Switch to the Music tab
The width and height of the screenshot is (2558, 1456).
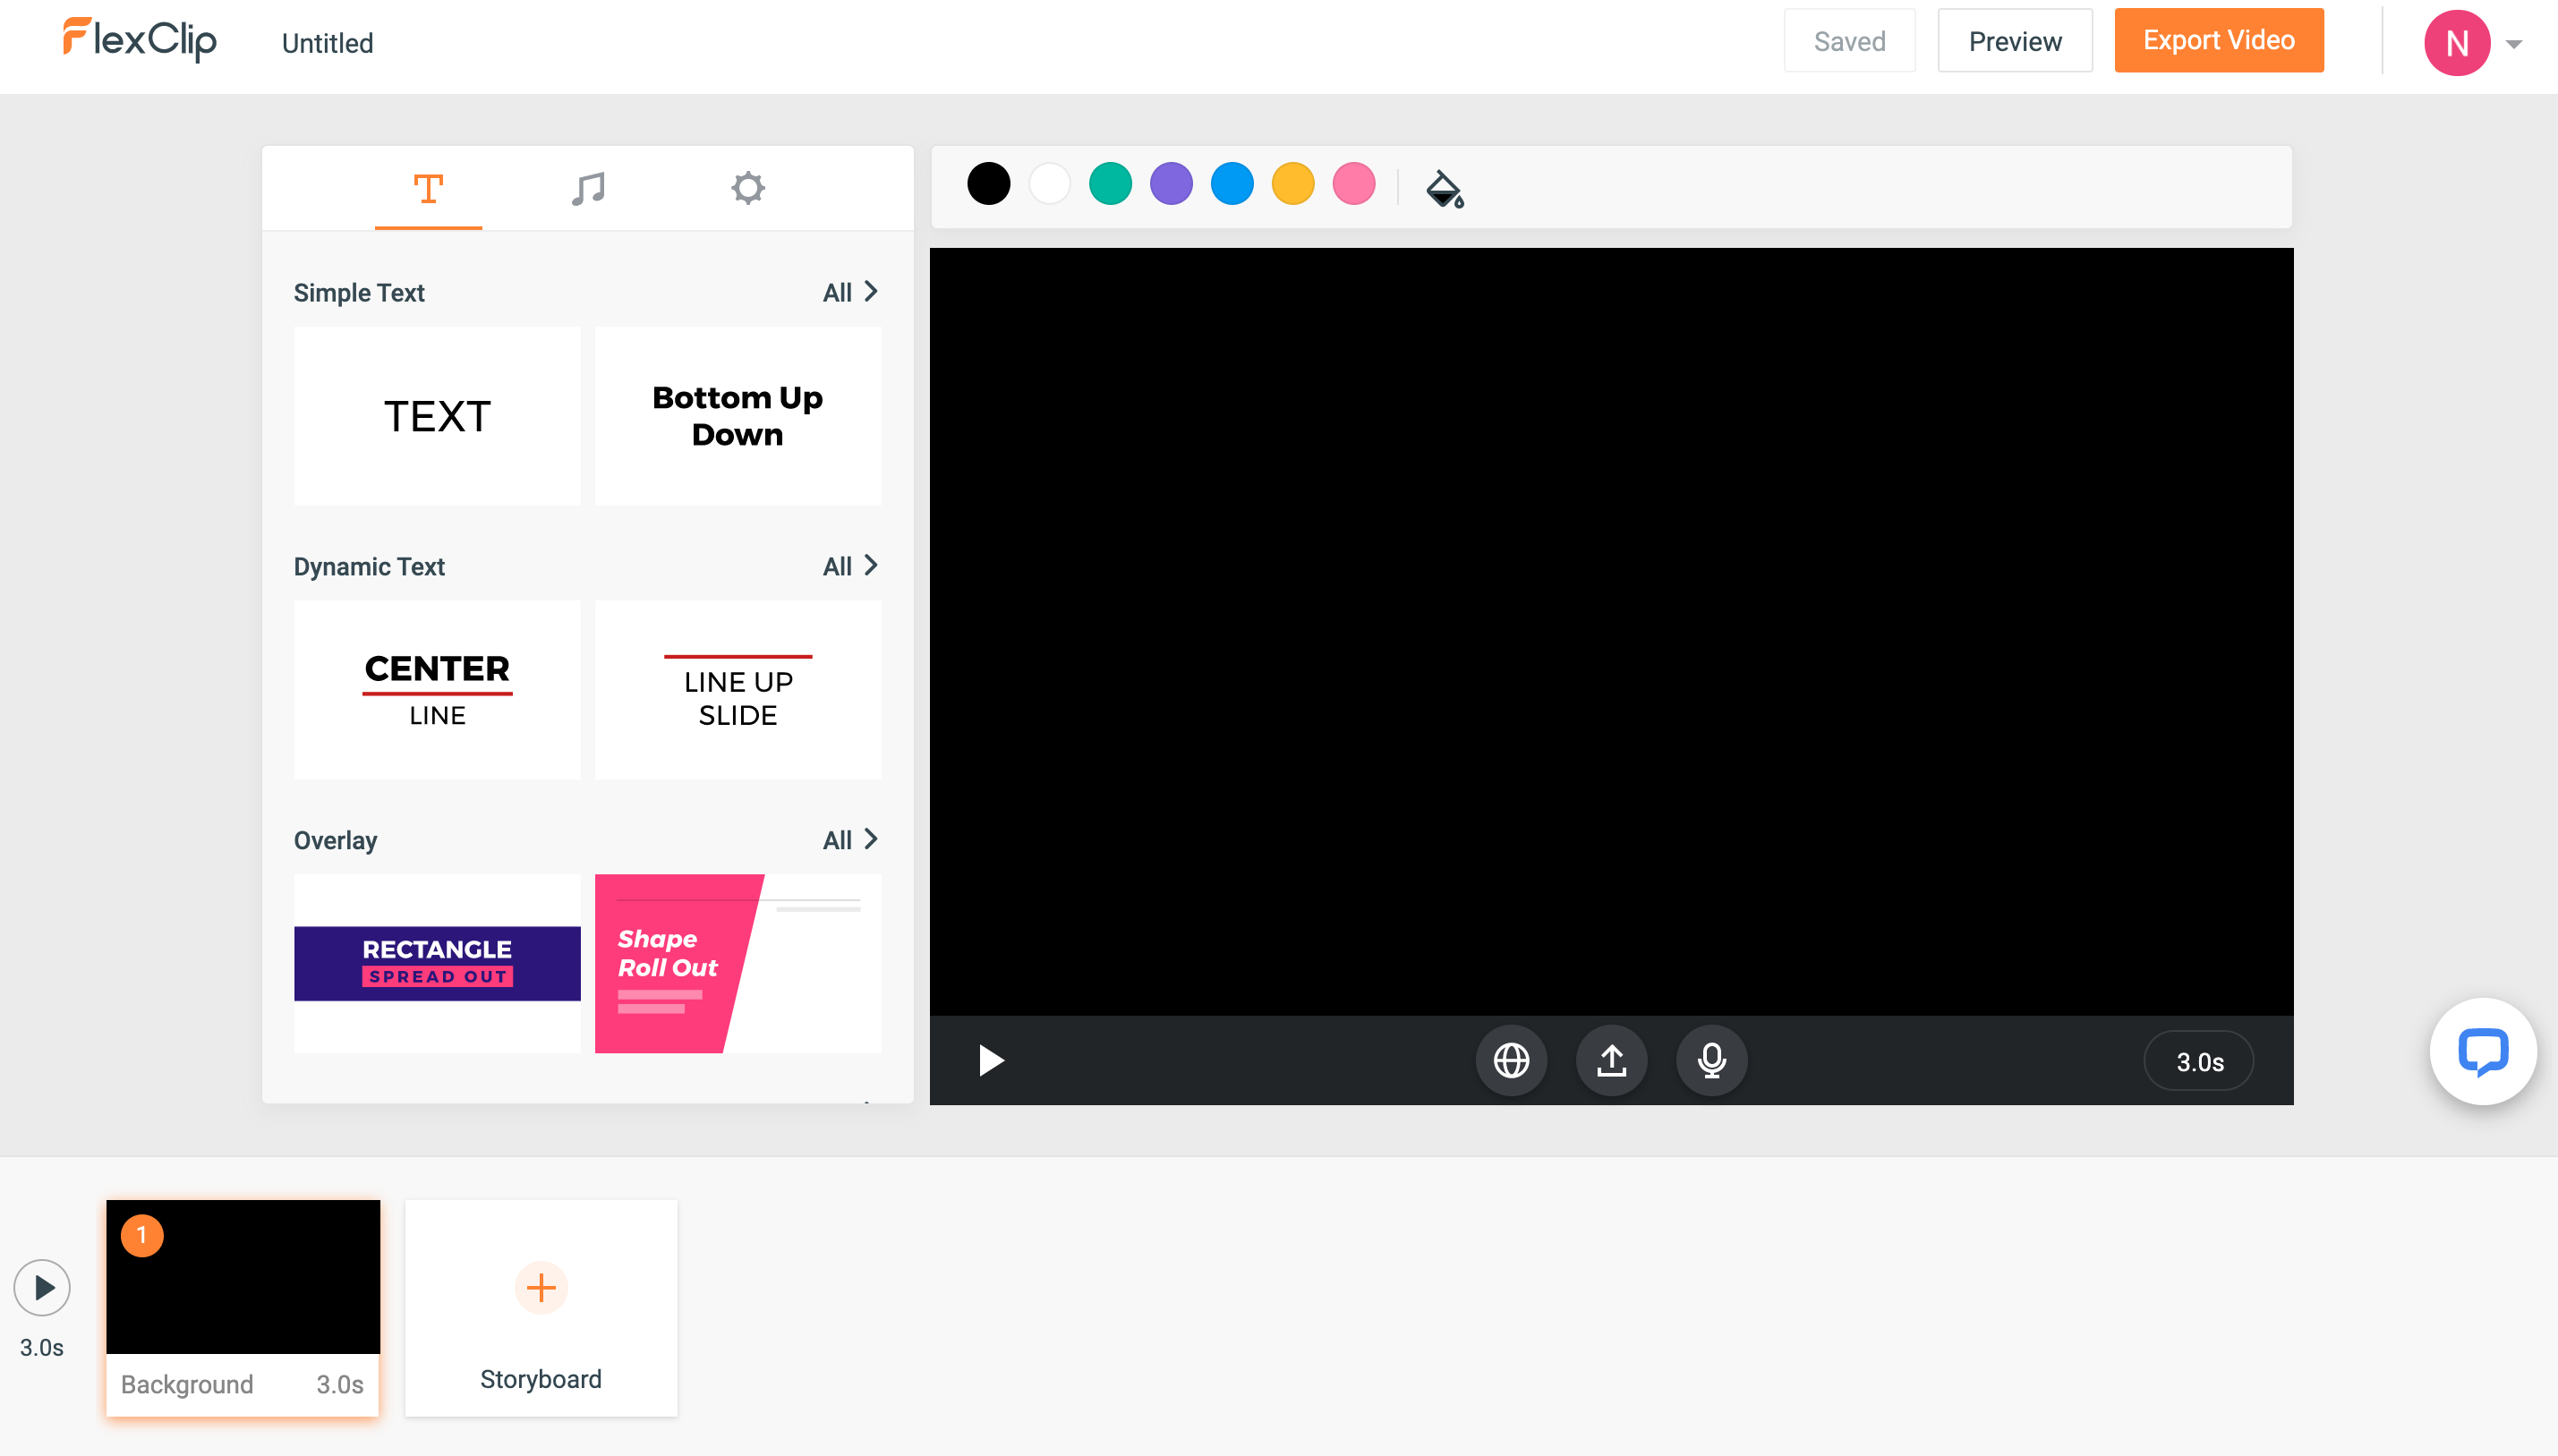pyautogui.click(x=588, y=188)
